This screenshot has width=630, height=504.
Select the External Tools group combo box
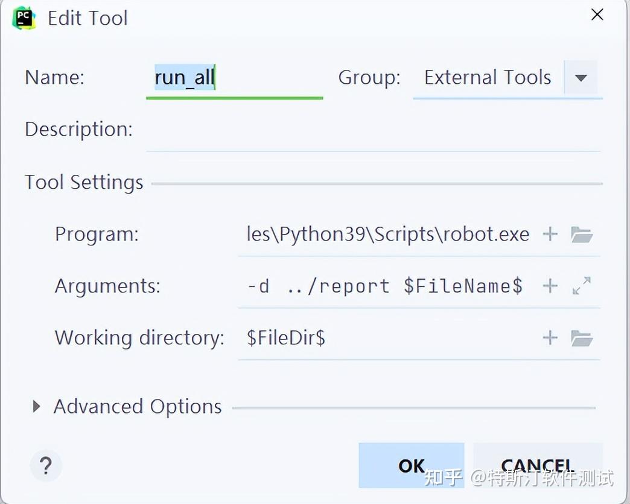[x=488, y=78]
